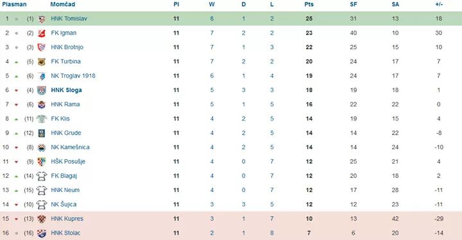
Task: Sort table by Plasman column header
Action: coord(14,4)
